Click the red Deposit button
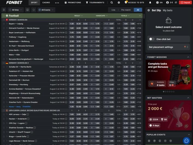 [185, 2]
